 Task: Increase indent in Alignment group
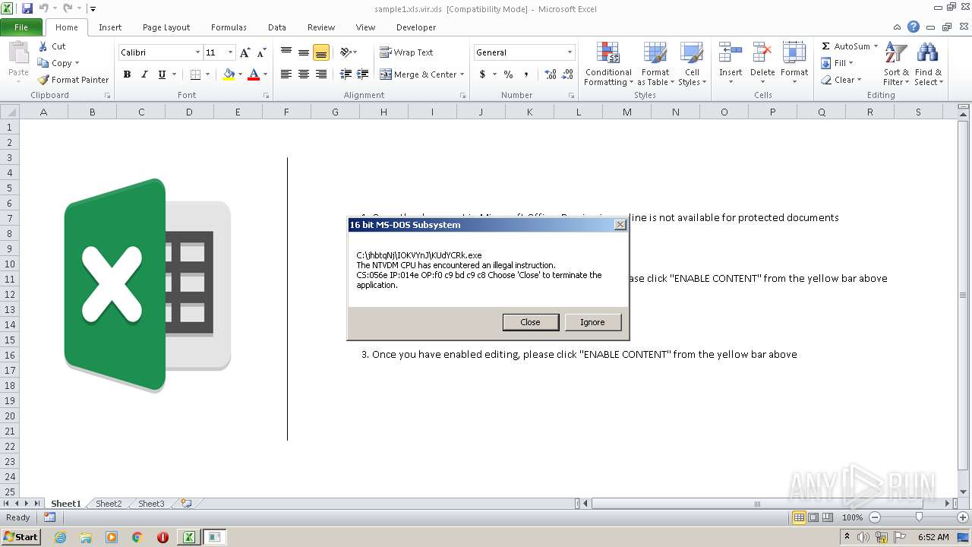[x=361, y=74]
